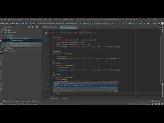Click the Android Studio logo icon in title bar
This screenshot has height=123, width=164.
[x=1, y=20]
